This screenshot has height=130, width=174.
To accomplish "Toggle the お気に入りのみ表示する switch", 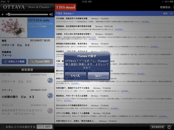I will tap(45, 127).
